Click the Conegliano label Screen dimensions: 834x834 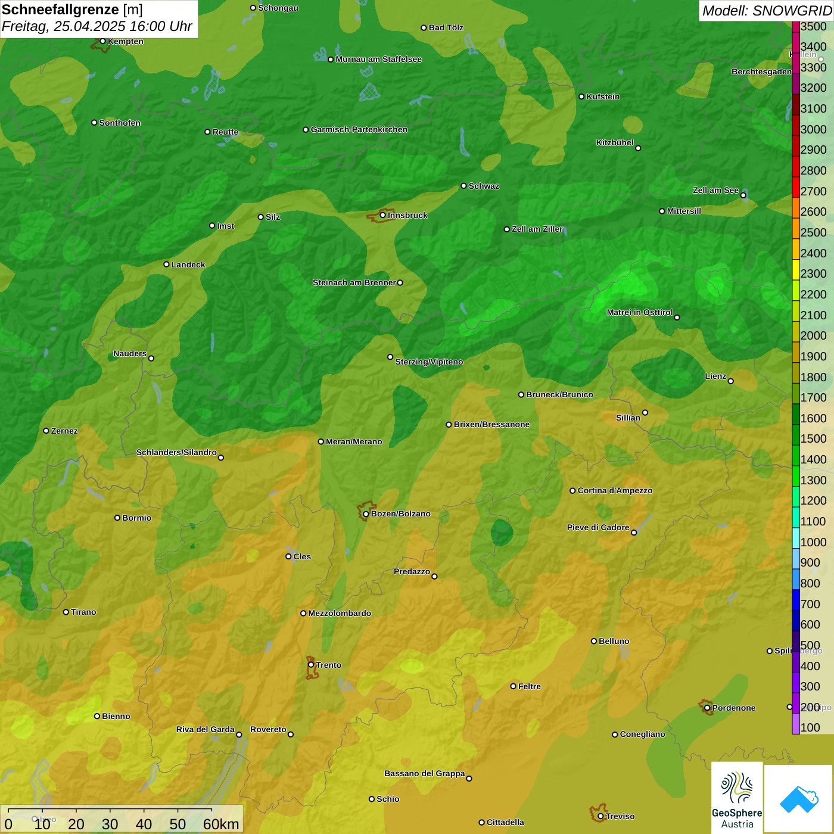tap(643, 734)
